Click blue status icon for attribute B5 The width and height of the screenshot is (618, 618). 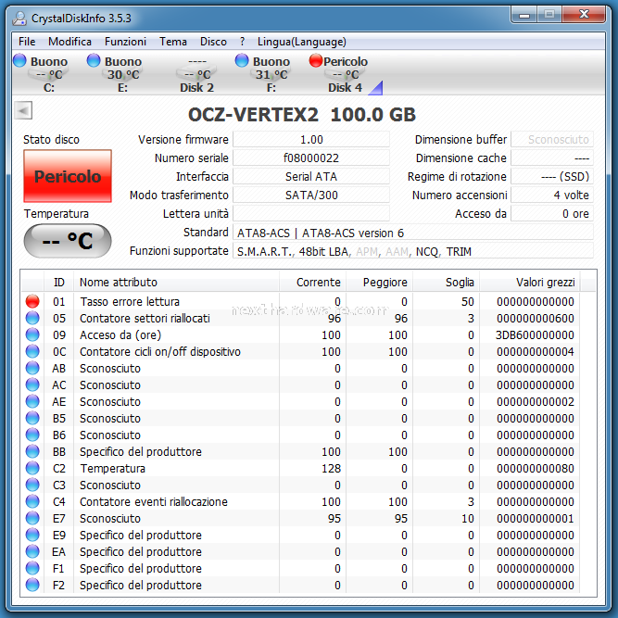point(32,418)
